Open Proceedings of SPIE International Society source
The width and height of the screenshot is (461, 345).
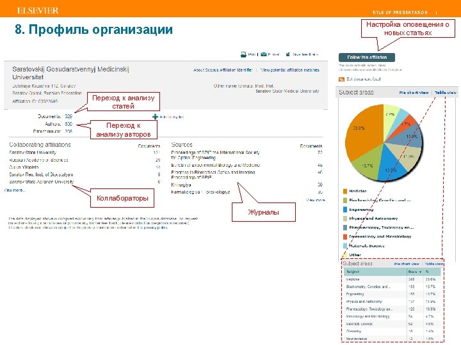pos(216,155)
